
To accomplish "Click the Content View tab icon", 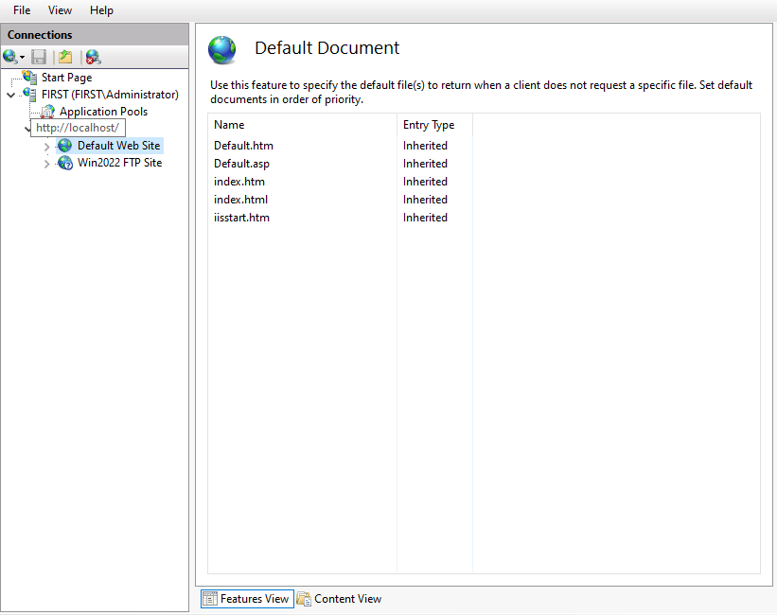I will click(304, 599).
